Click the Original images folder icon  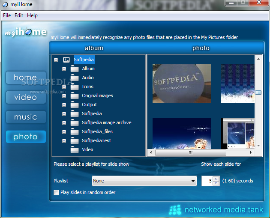[75, 96]
